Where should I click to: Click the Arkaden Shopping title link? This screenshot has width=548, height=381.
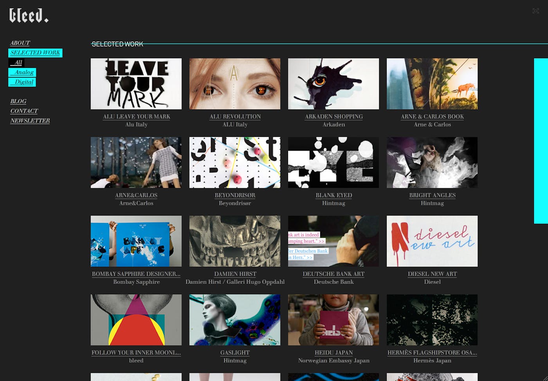pos(334,117)
